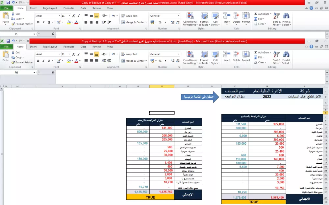Open Cell Styles gallery in F6 window
This screenshot has width=329, height=205.
click(x=215, y=57)
